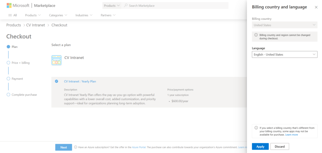Click the Microsoft logo
Screen dimensions: 322x153
point(18,6)
